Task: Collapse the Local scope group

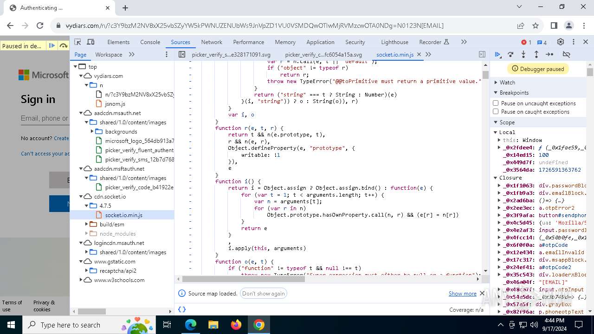Action: pyautogui.click(x=496, y=132)
